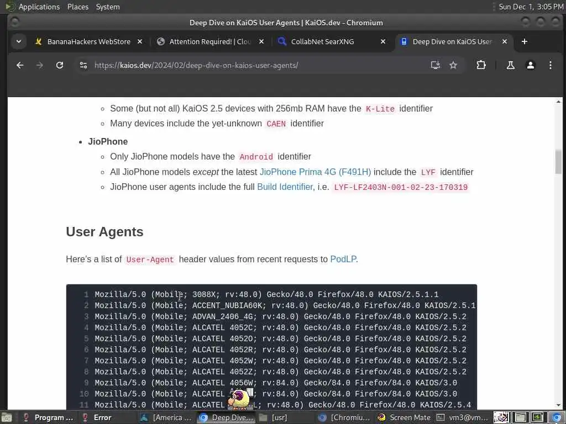566x424 pixels.
Task: Open Chromium three-dot menu
Action: tap(550, 65)
